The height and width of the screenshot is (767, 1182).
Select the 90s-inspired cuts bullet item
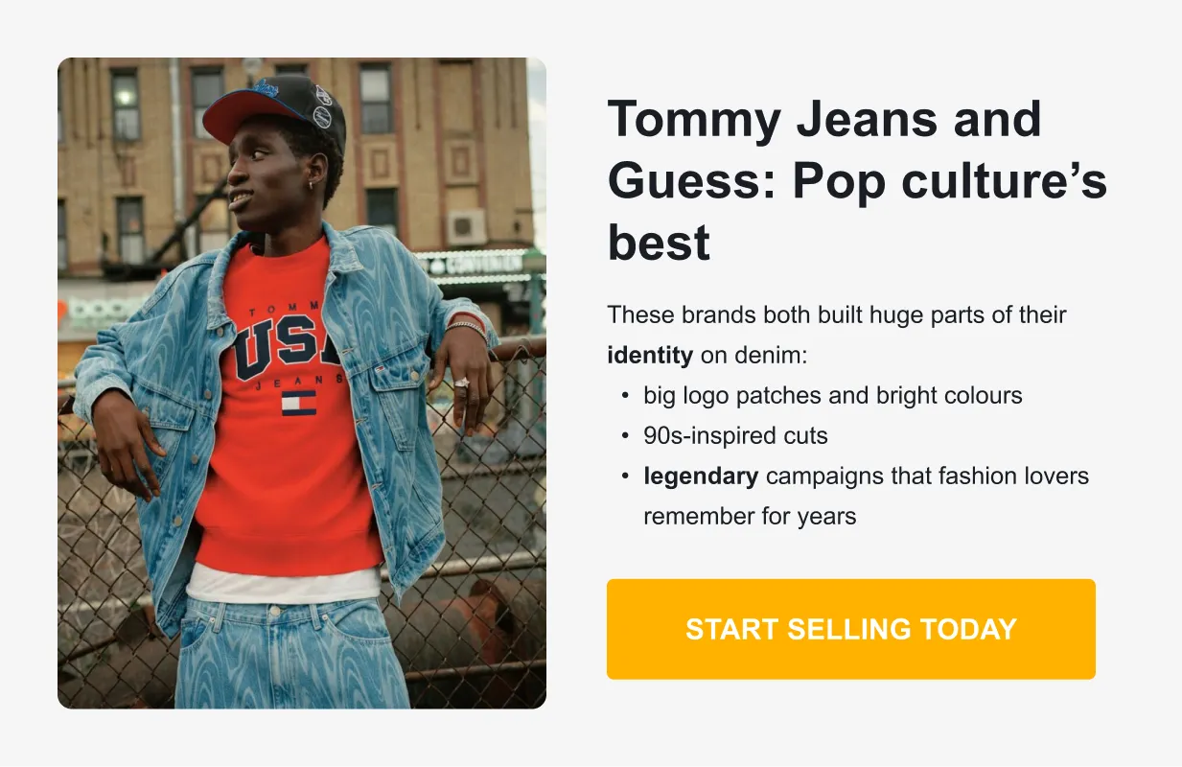click(735, 435)
